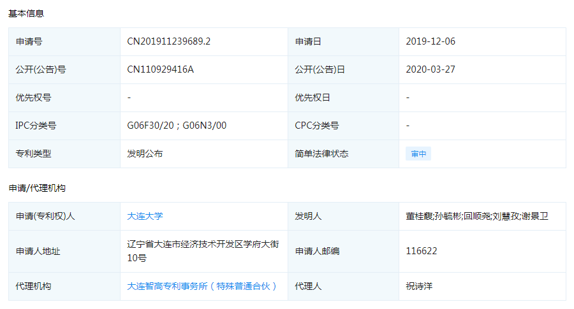
Task: Click the 申请/代理机构 section heading
Action: pyautogui.click(x=37, y=188)
